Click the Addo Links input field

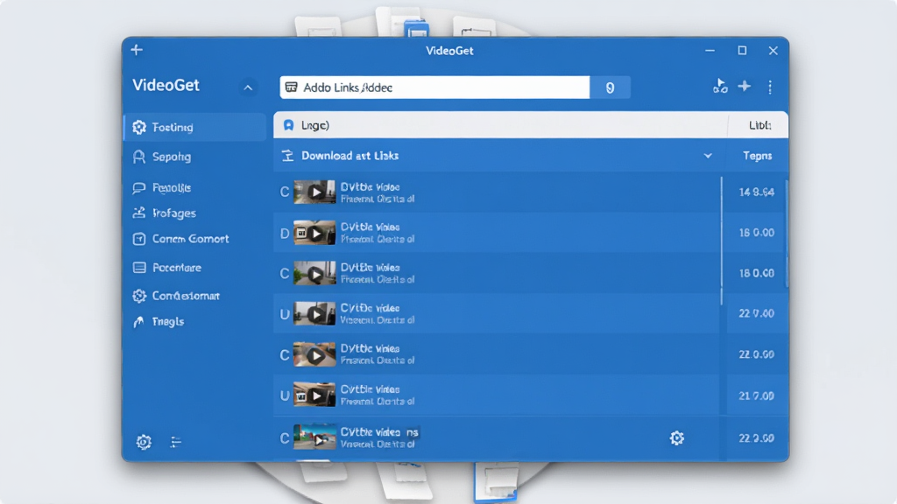(x=434, y=87)
